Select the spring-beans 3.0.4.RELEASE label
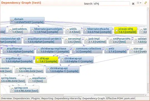 (x=13, y=79)
